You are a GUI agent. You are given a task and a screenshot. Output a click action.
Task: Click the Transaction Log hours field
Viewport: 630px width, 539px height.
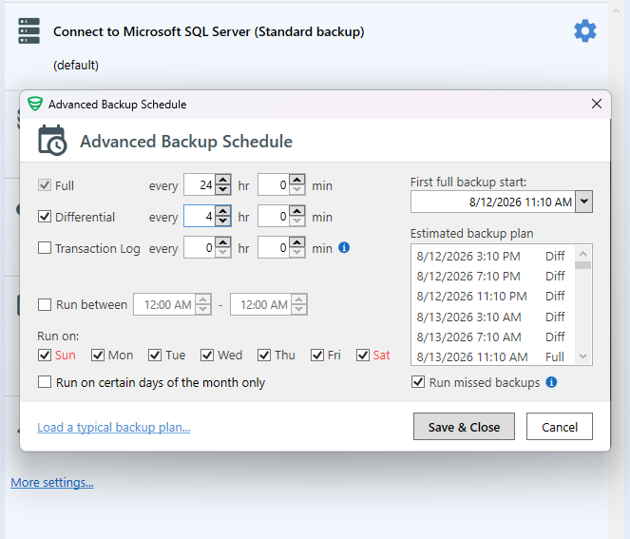(200, 247)
